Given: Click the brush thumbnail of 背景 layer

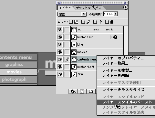Looking at the screenshot, I should tap(74, 74).
